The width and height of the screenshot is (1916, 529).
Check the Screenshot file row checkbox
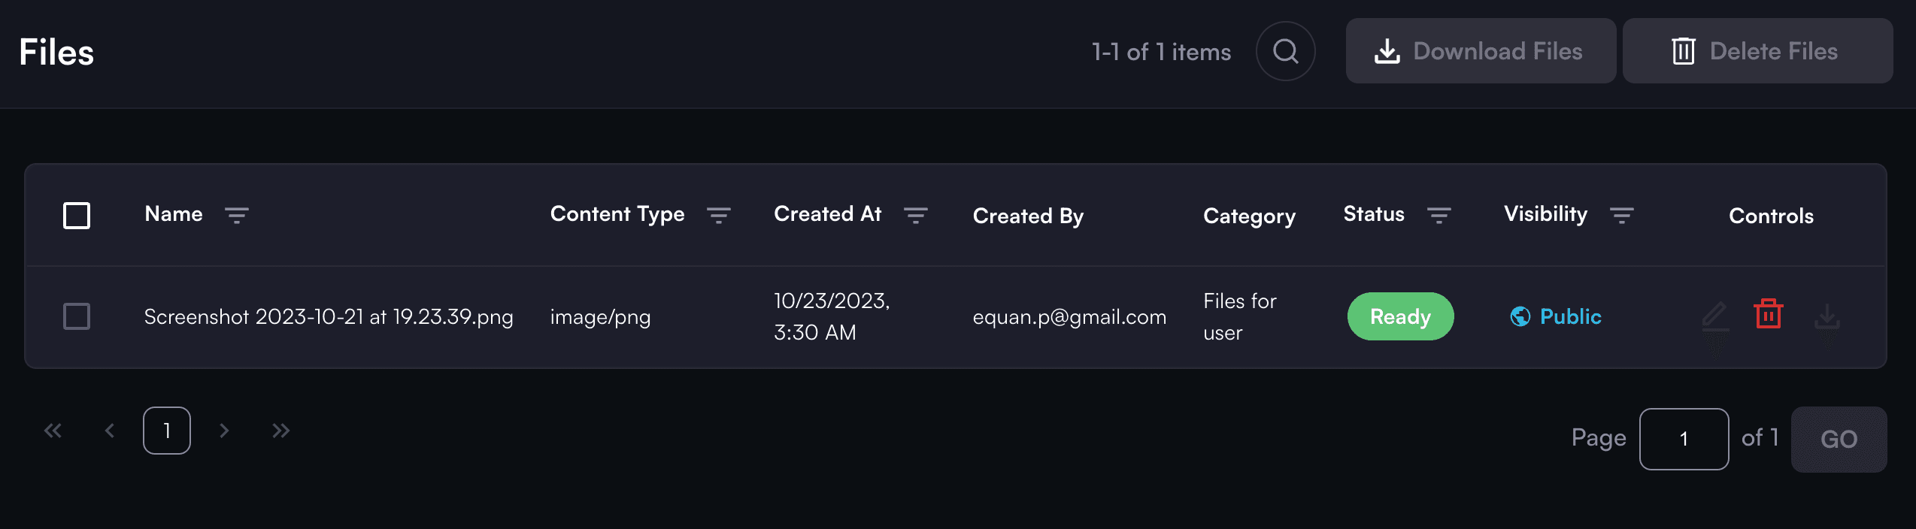pos(77,316)
